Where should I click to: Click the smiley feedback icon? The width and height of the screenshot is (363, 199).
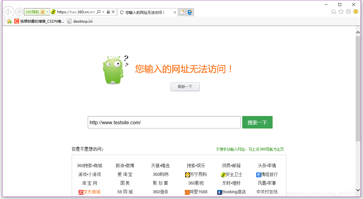point(356,11)
